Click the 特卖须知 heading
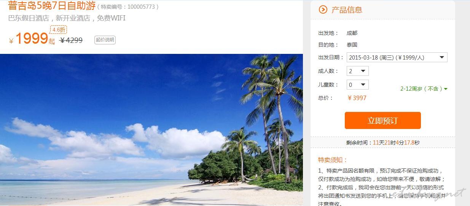Viewport: 470px width, 206px height. 333,160
